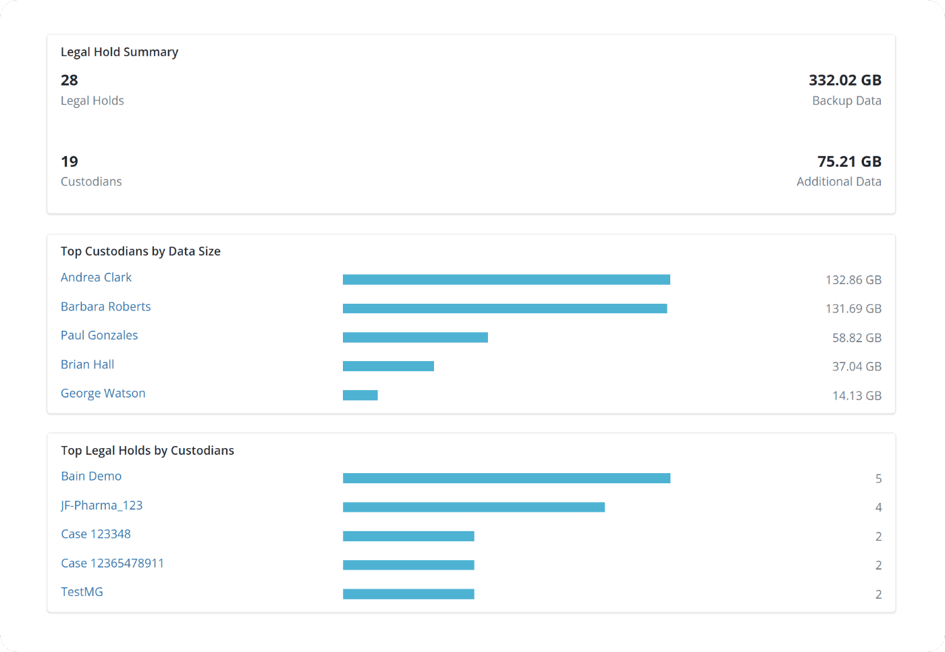
Task: Click the 332.02 GB Backup Data figure
Action: [x=844, y=80]
